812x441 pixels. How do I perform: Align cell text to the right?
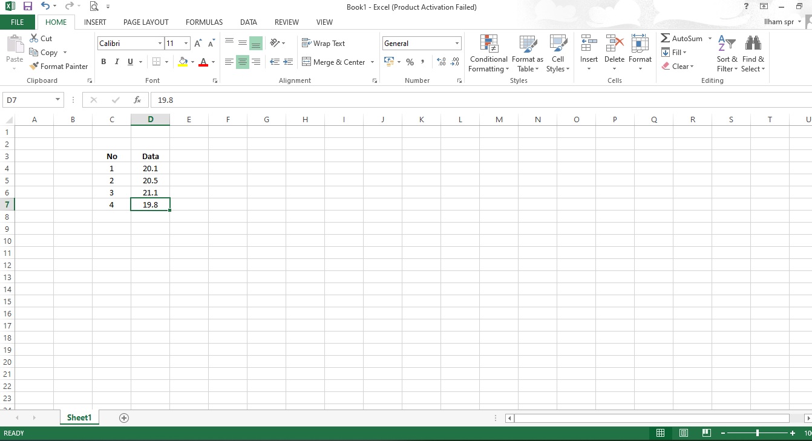coord(256,62)
